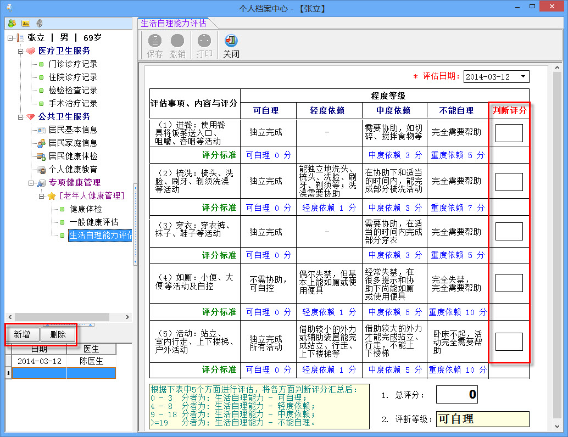Click the 重度依赖 10 分 for 如厕

(x=458, y=312)
